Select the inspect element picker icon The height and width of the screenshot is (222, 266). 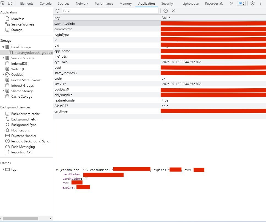3,3
